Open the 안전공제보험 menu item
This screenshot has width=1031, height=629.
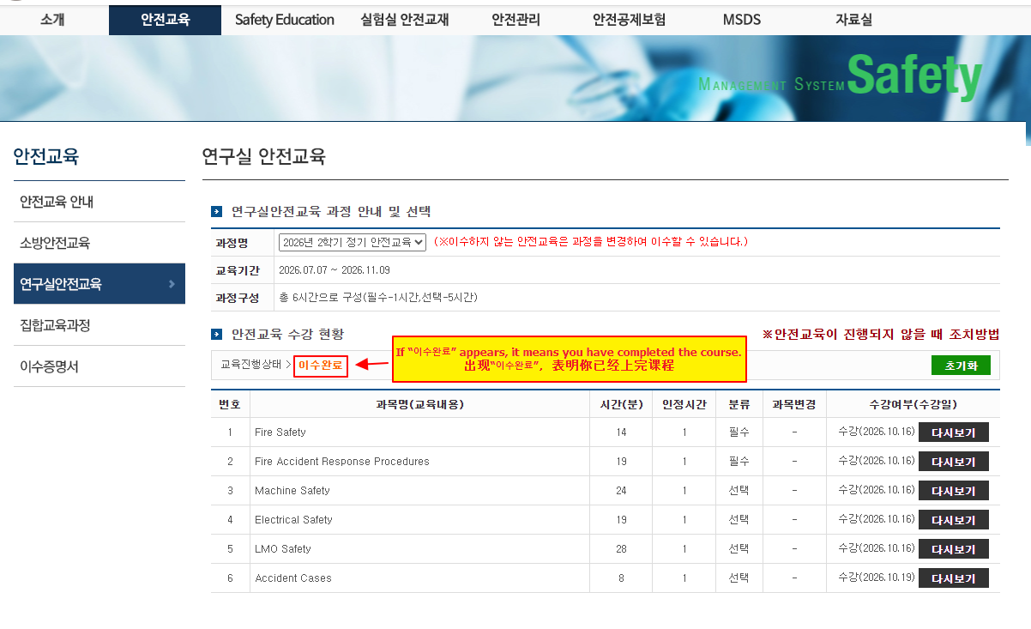[629, 20]
